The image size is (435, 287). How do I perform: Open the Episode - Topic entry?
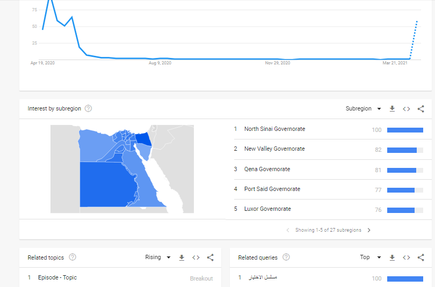pos(57,278)
